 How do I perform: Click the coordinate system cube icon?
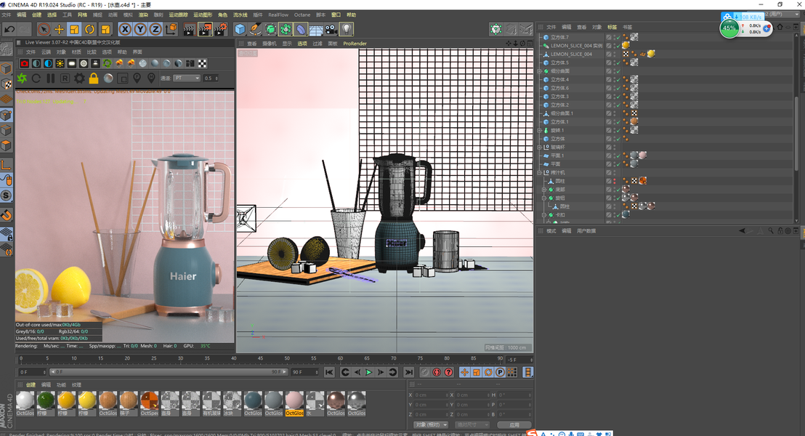point(171,29)
